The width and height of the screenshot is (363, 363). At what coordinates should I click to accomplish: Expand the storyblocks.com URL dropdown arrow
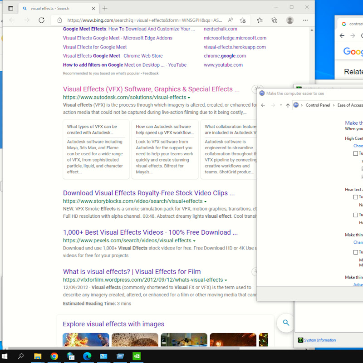[205, 201]
